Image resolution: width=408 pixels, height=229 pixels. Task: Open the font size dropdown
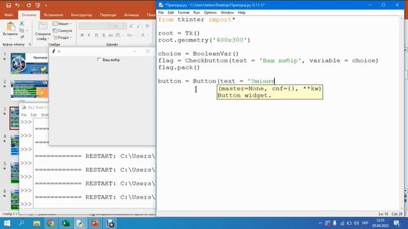(124, 26)
